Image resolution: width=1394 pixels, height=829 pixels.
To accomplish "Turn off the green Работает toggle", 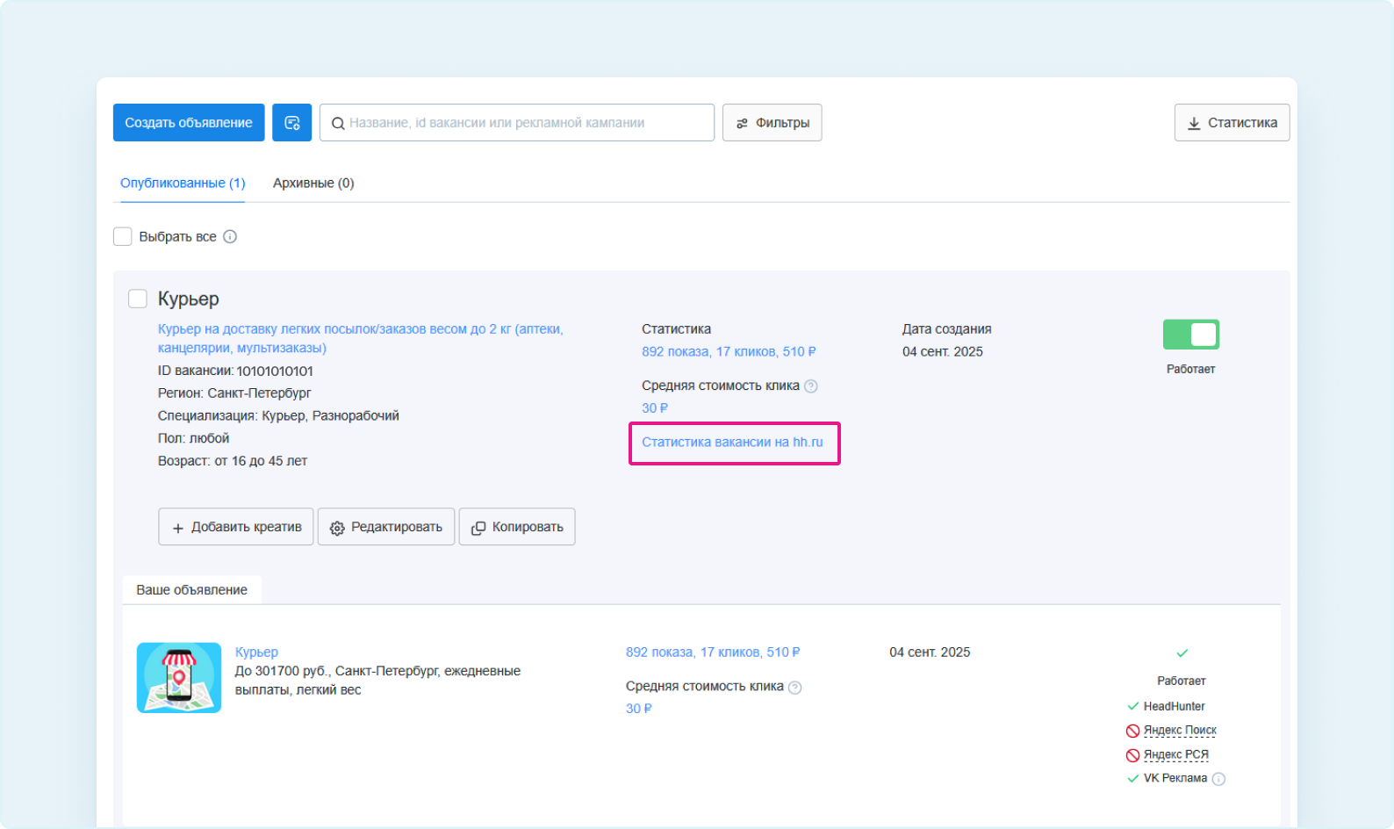I will 1190,335.
